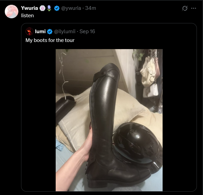Screen dimensions: 203x195
Task: Click the Grok explain icon
Action: pos(185,8)
